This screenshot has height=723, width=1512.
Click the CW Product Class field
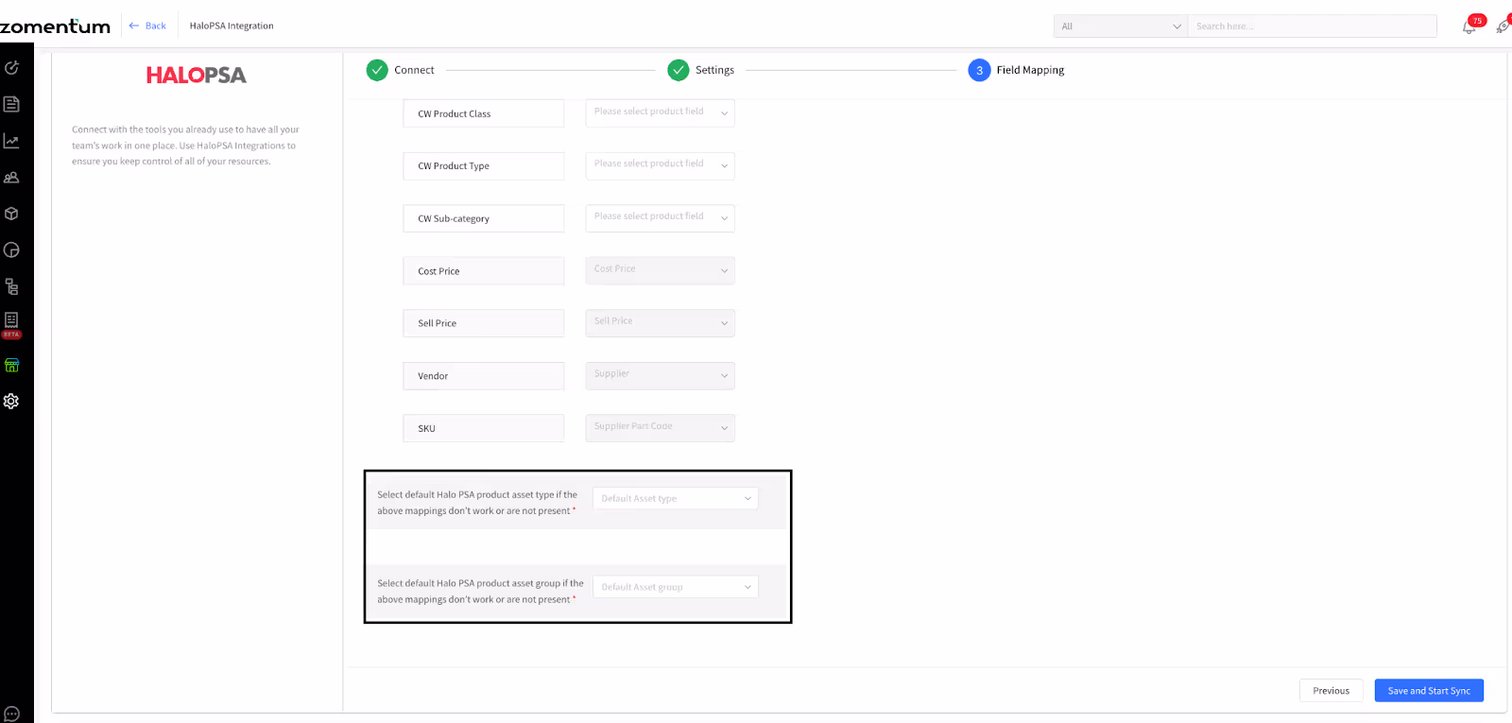click(484, 113)
